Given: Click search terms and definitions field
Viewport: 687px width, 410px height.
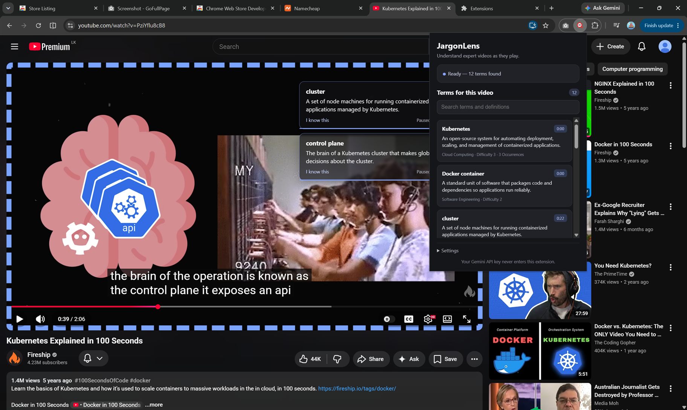Looking at the screenshot, I should click(508, 107).
